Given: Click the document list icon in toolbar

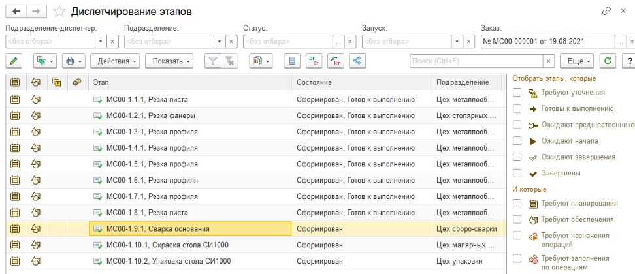Looking at the screenshot, I should (292, 61).
